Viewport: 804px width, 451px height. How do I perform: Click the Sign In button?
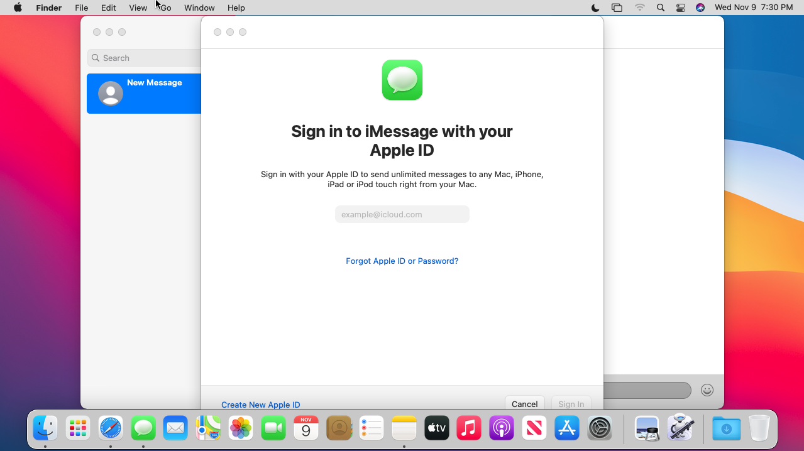(571, 403)
